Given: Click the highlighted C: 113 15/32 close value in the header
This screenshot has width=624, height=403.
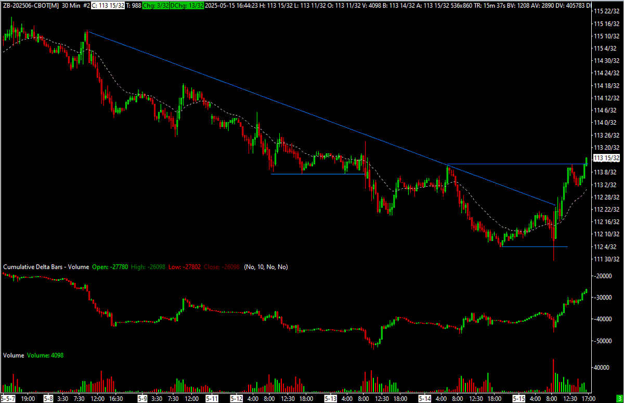Looking at the screenshot, I should [108, 5].
